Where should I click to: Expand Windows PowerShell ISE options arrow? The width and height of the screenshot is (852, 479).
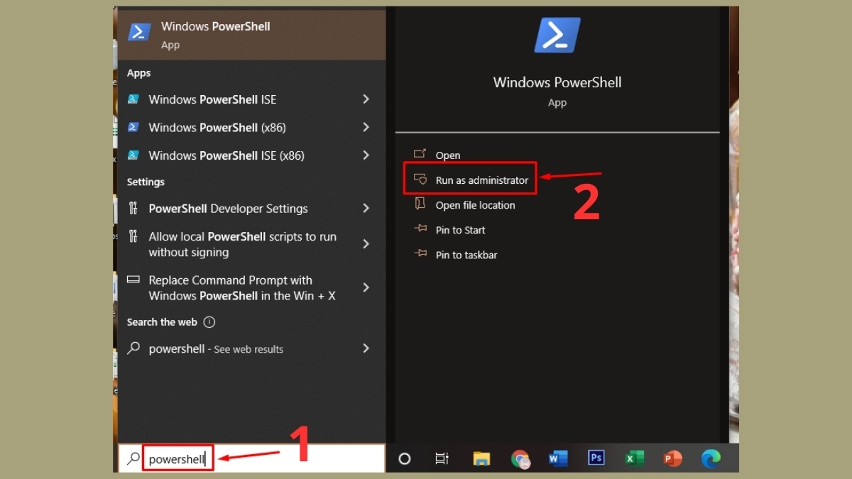tap(366, 99)
